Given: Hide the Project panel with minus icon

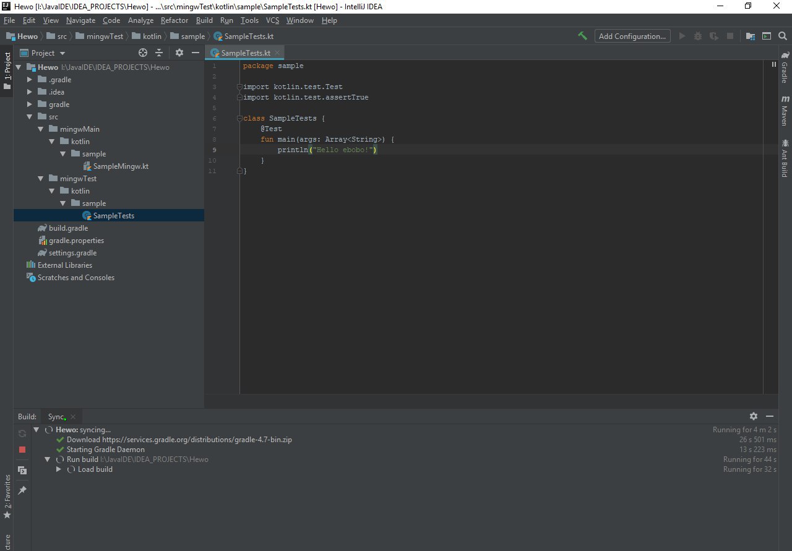Looking at the screenshot, I should tap(195, 53).
